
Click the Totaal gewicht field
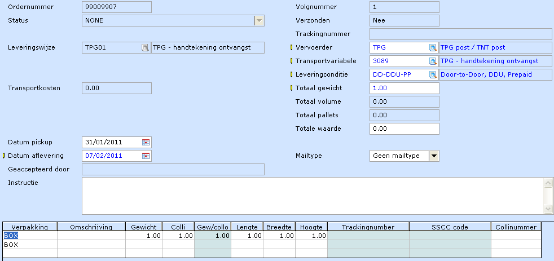(x=404, y=89)
